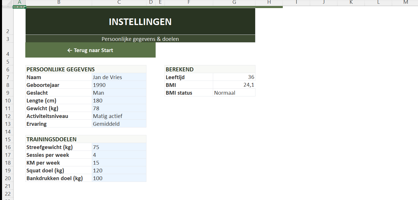Click the Geslacht cell showing Man
The height and width of the screenshot is (200, 418).
(119, 93)
